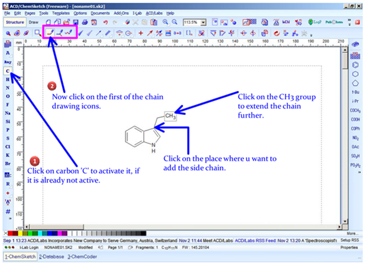
Task: Open the ACD/Labs menu
Action: (154, 13)
